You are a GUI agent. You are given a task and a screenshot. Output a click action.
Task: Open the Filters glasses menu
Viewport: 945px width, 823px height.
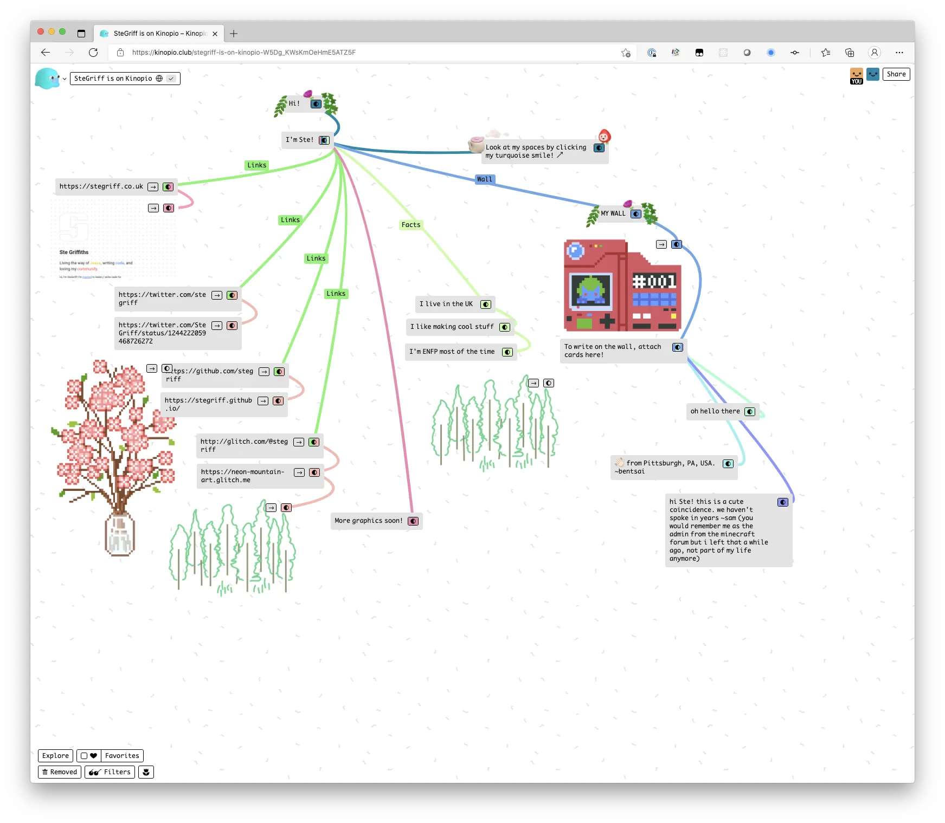[x=110, y=772]
